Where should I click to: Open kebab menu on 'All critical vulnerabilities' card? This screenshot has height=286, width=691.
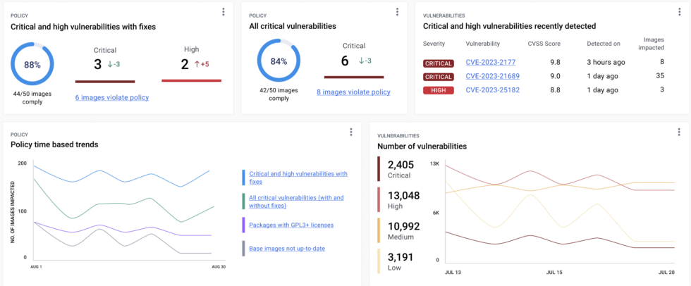click(x=397, y=12)
